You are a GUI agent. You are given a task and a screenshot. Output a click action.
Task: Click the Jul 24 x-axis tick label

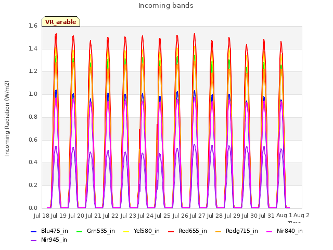coord(146,216)
